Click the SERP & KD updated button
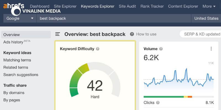Viewport: 221px width, 110px height. click(x=201, y=34)
